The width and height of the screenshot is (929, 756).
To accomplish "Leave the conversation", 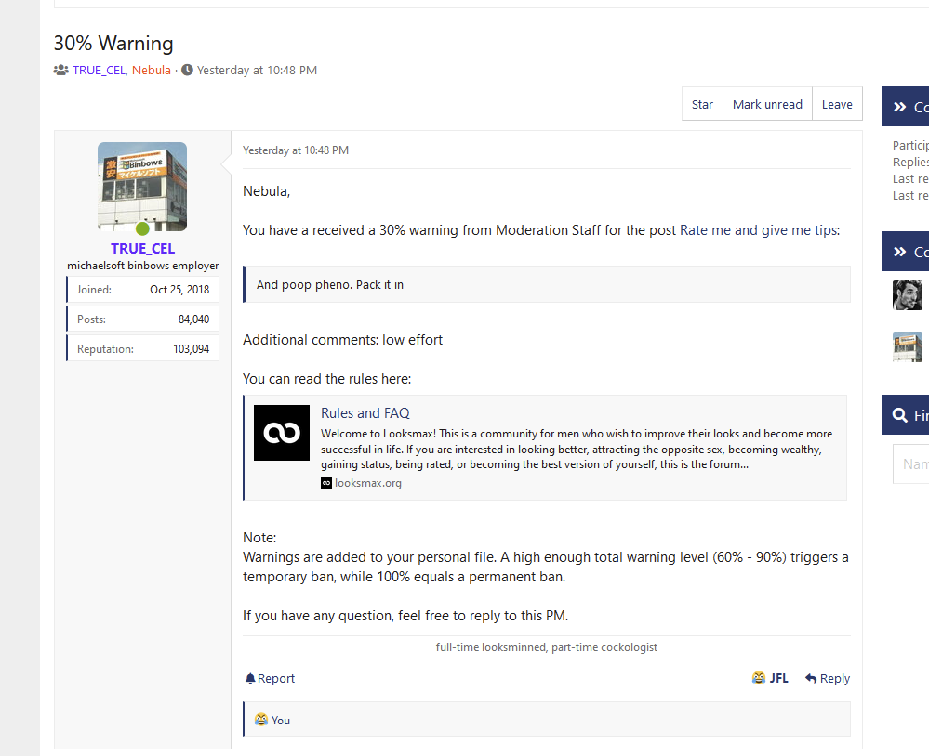I will click(x=837, y=104).
